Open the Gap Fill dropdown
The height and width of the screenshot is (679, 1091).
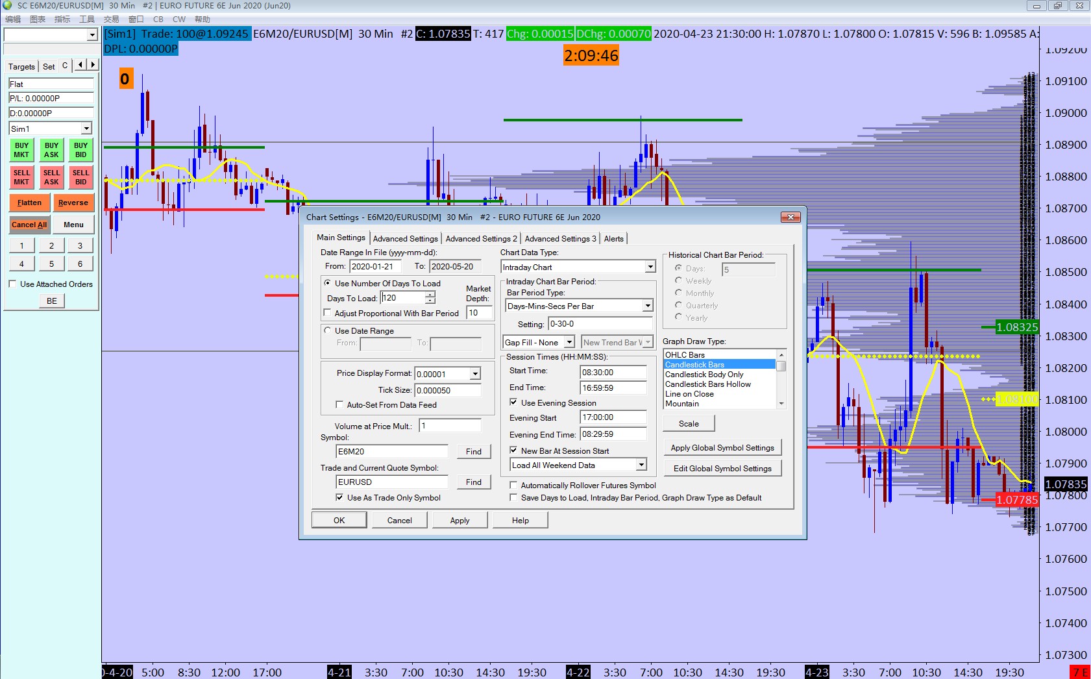pyautogui.click(x=569, y=342)
